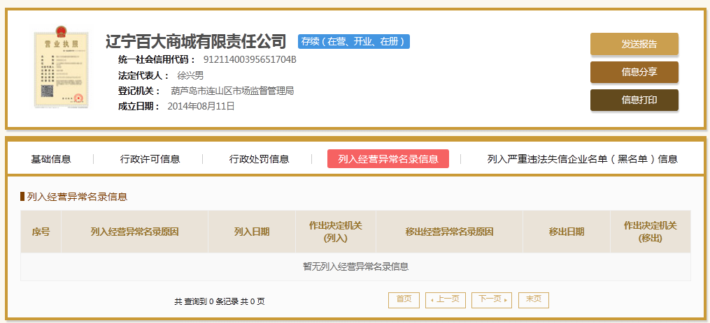Click legal representative name 徐兴男
This screenshot has height=323, width=710.
click(190, 75)
